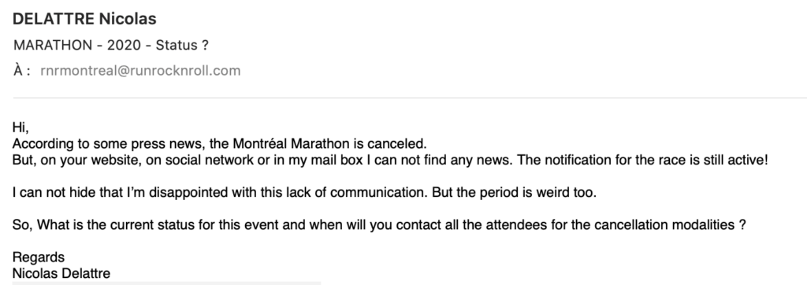The height and width of the screenshot is (285, 807).
Task: Click the sender name DELATTRE Nicolas
Action: pyautogui.click(x=84, y=19)
